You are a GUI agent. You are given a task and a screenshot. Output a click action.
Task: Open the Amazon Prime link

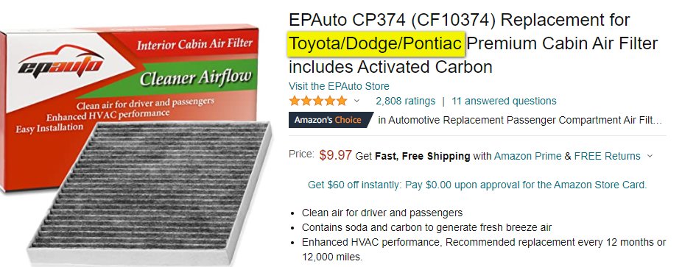point(527,156)
